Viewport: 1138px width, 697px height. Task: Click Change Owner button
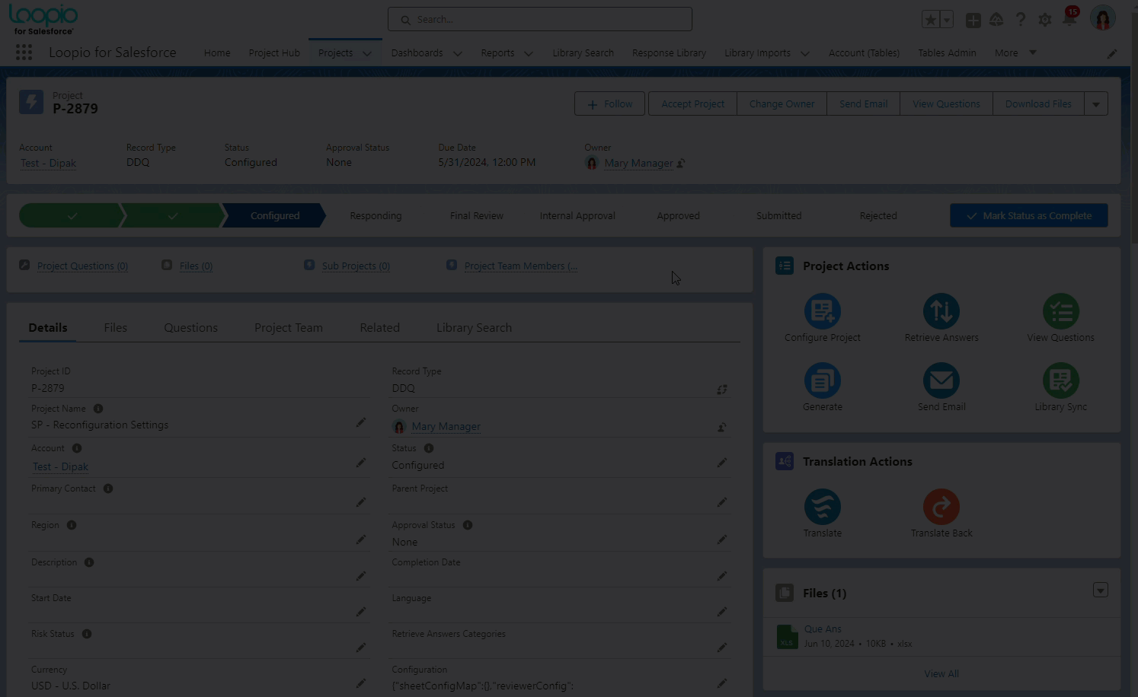click(x=782, y=103)
